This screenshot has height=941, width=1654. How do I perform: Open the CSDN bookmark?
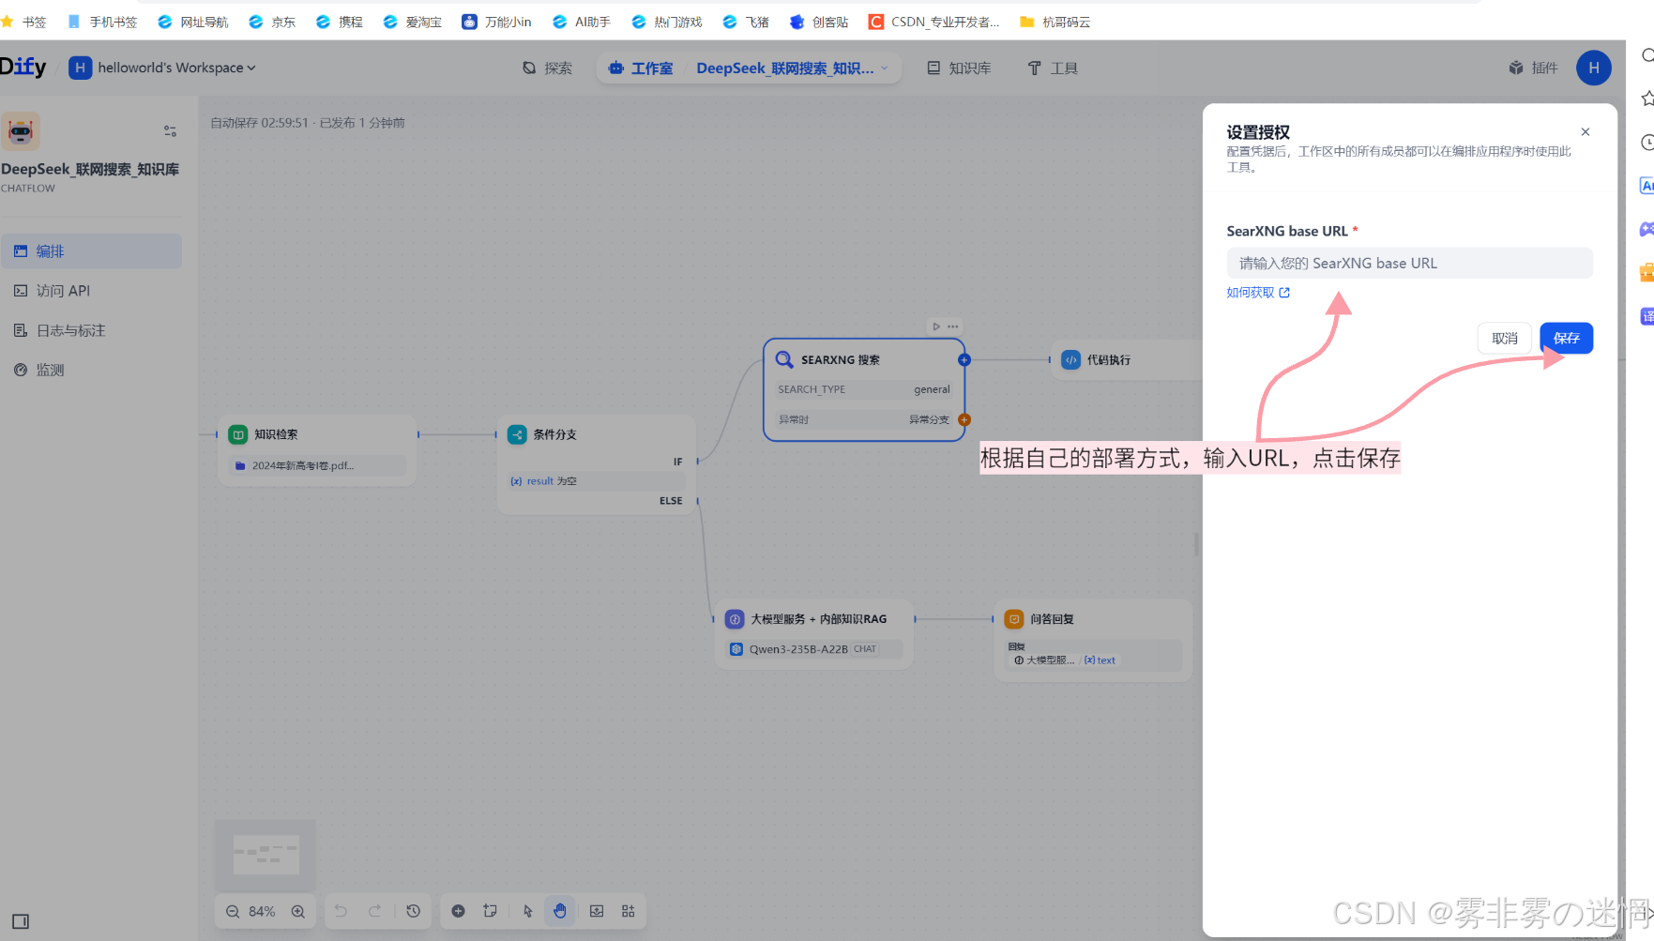[933, 22]
